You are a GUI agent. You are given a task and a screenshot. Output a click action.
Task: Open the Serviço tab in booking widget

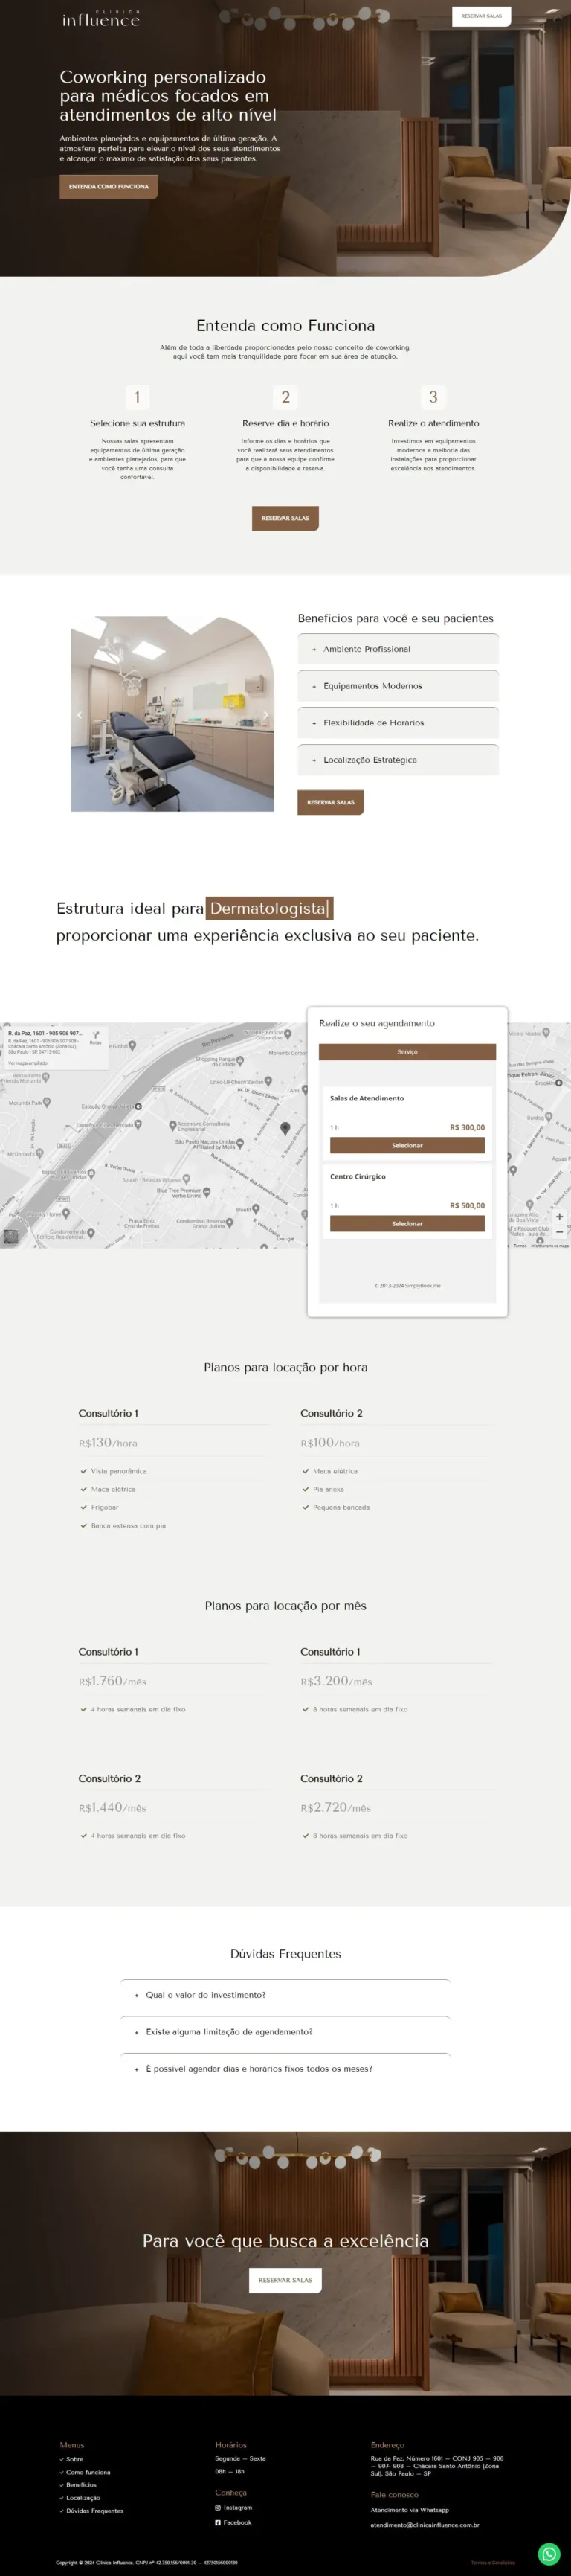[x=407, y=1052]
